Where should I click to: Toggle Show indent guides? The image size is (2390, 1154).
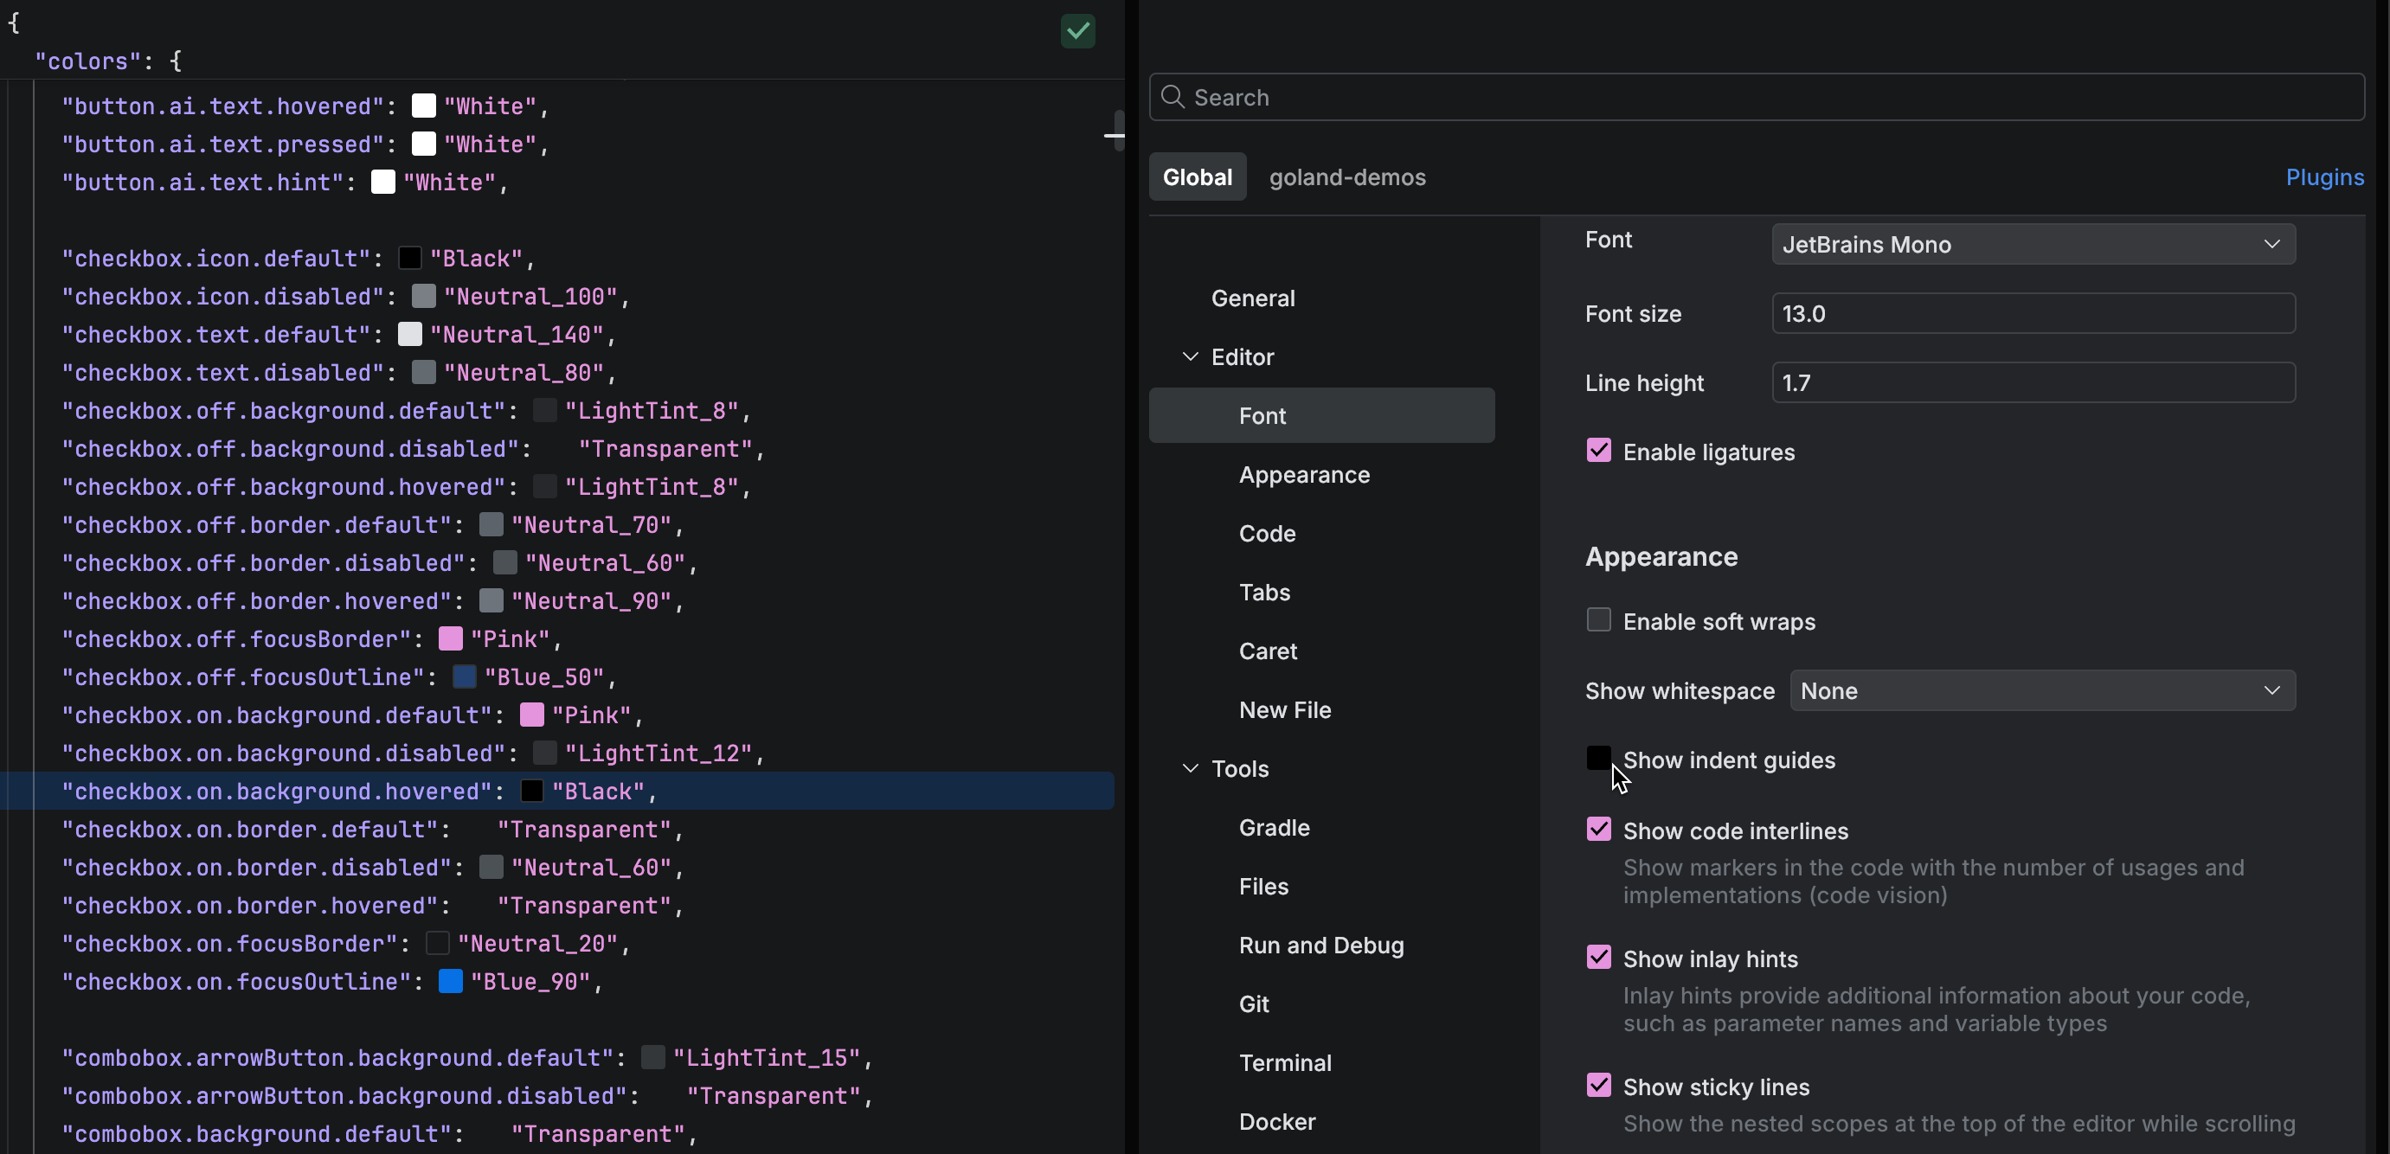(1598, 758)
